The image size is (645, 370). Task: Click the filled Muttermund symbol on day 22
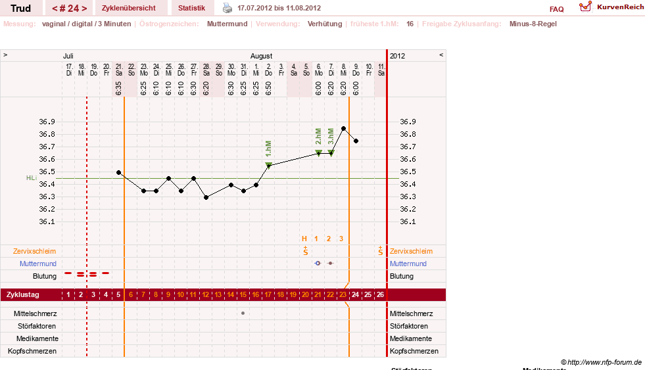pos(330,263)
